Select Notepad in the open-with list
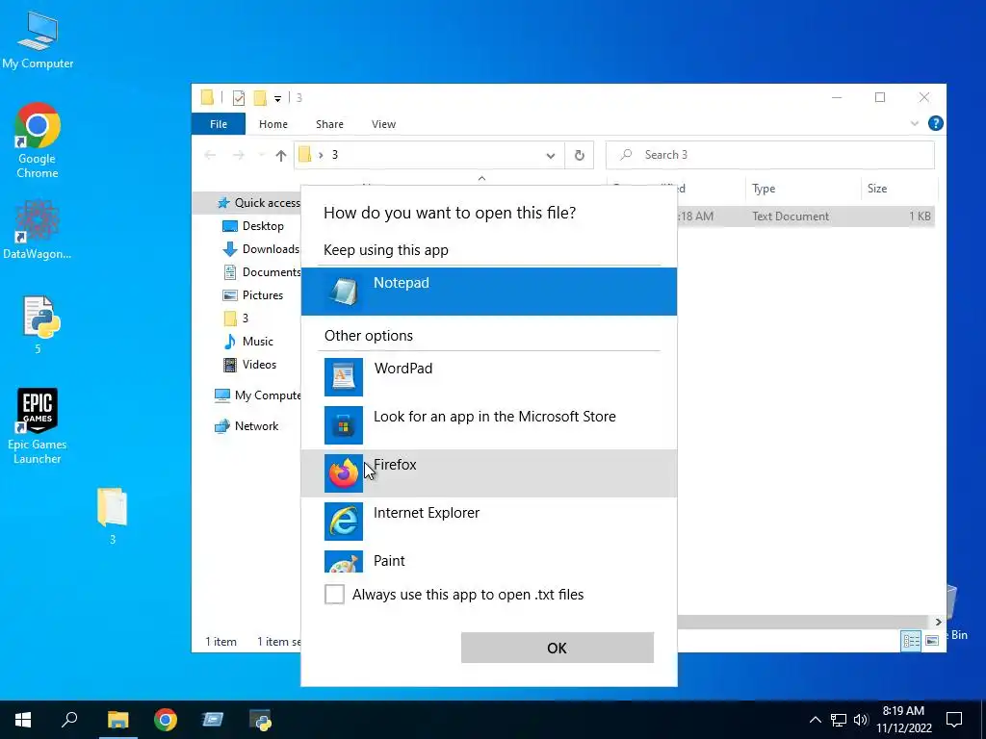Screen dimensions: 986x739 coord(488,291)
